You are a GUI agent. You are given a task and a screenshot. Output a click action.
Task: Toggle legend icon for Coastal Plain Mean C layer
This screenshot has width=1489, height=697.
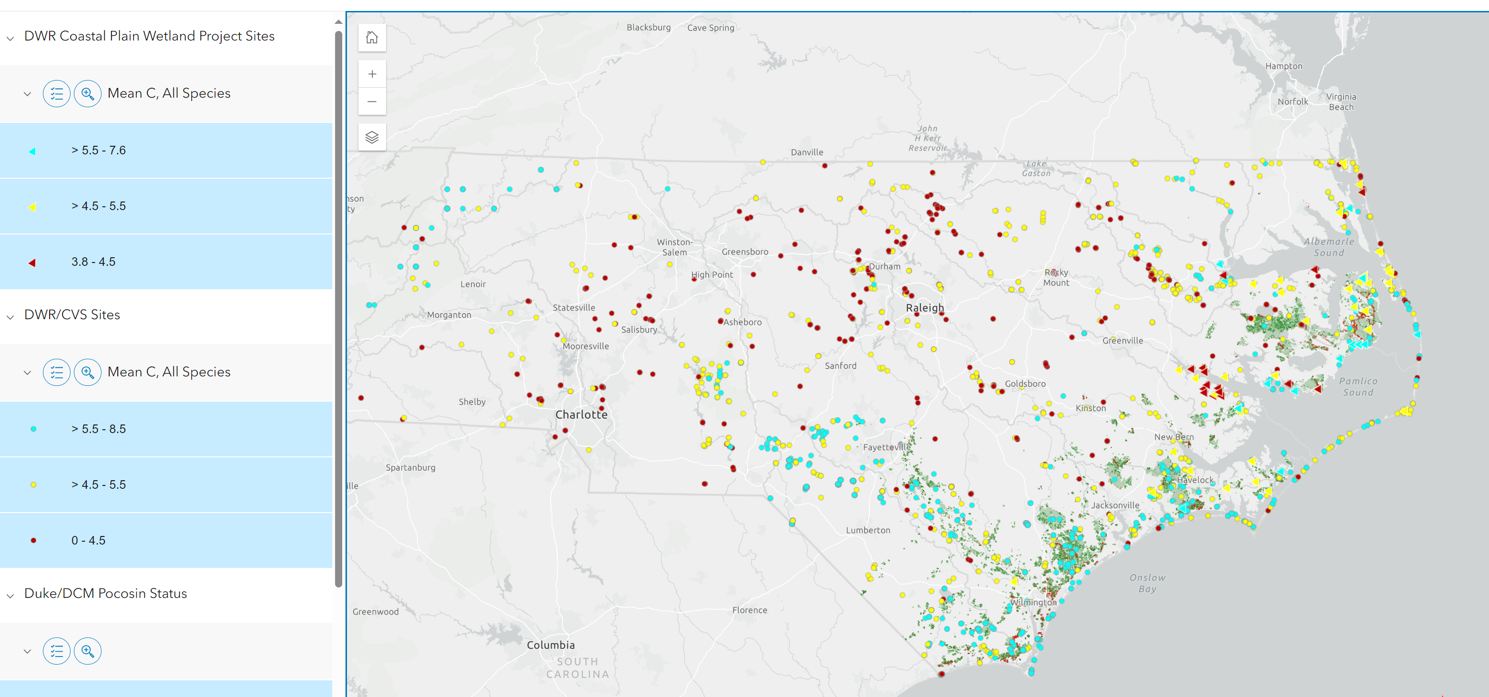tap(57, 94)
